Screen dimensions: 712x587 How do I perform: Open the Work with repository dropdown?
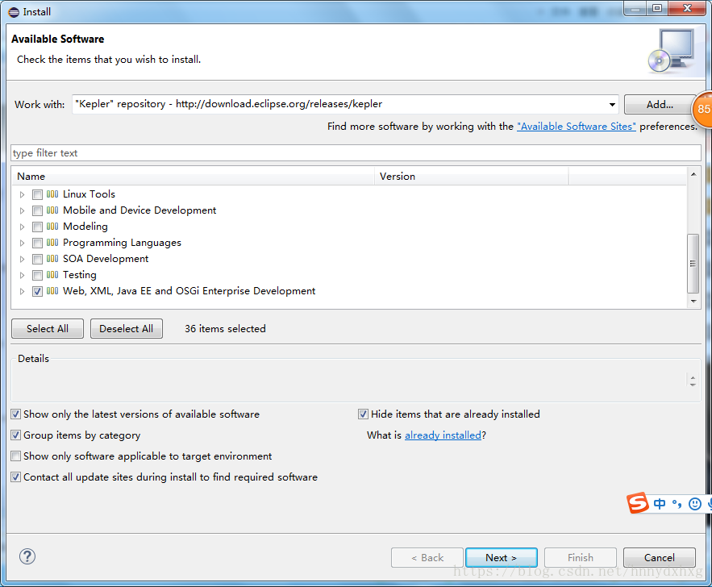612,104
